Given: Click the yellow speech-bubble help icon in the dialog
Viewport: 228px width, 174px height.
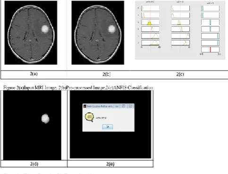Looking at the screenshot, I should 89,117.
